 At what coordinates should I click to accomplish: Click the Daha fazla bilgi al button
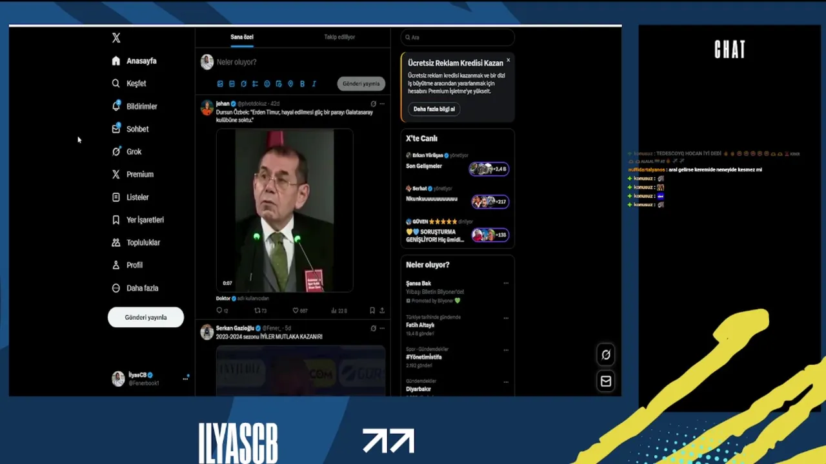pyautogui.click(x=434, y=109)
